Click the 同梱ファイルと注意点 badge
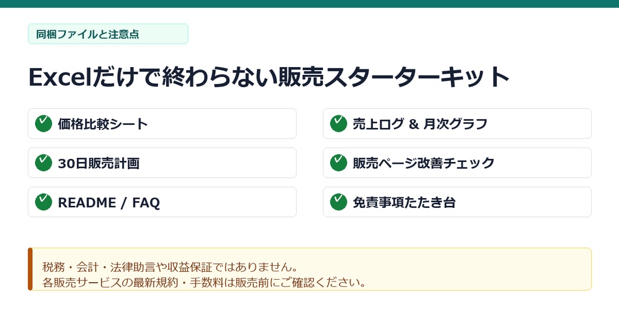The width and height of the screenshot is (619, 325). click(108, 34)
